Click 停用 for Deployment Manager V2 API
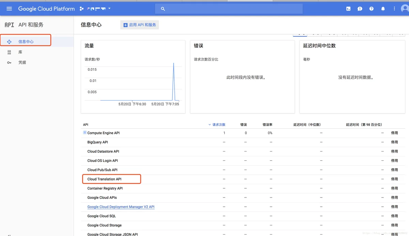Image resolution: width=409 pixels, height=236 pixels. coord(394,207)
